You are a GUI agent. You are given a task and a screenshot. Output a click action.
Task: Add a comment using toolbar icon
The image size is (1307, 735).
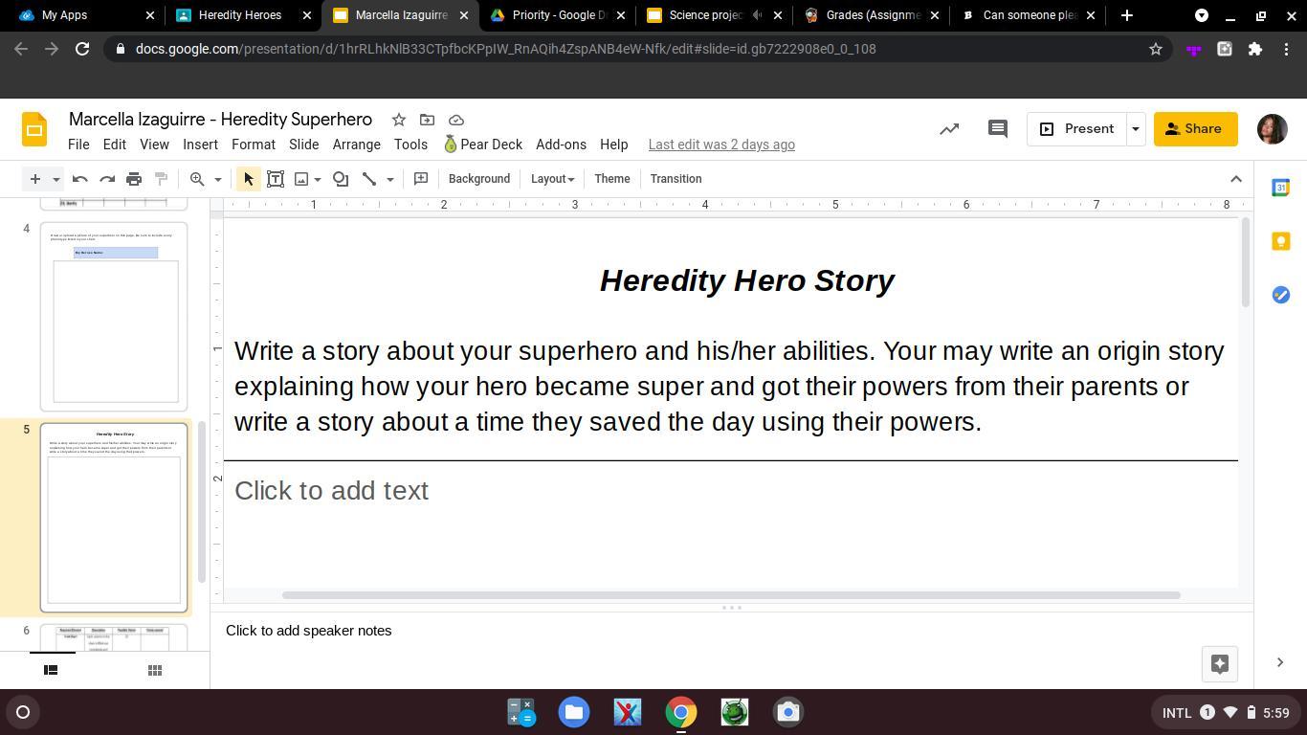(x=421, y=179)
